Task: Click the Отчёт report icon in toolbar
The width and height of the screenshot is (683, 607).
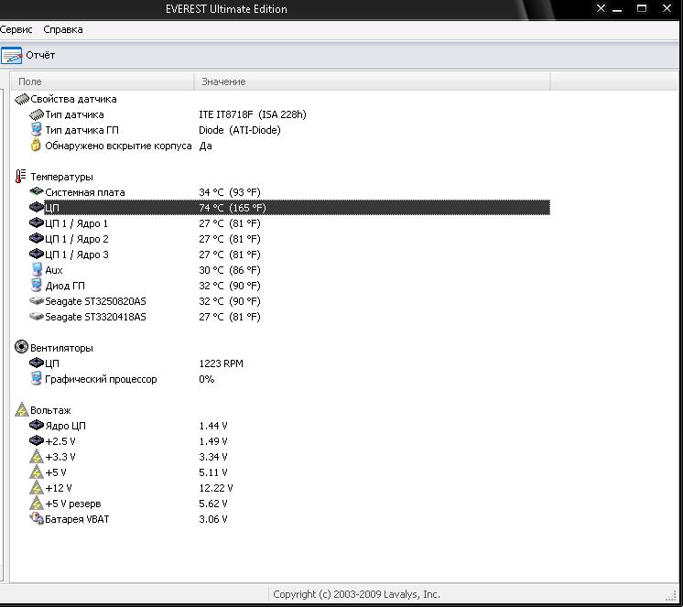Action: tap(12, 56)
